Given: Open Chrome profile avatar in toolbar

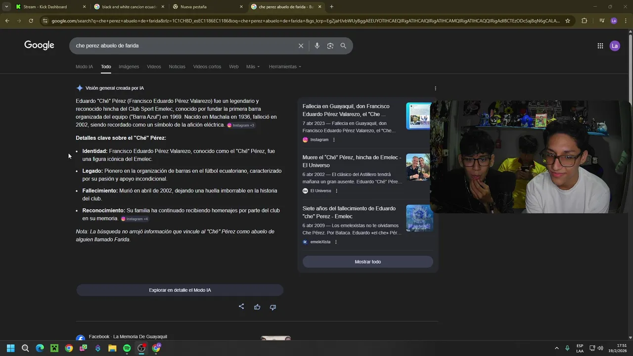Looking at the screenshot, I should click(x=614, y=21).
